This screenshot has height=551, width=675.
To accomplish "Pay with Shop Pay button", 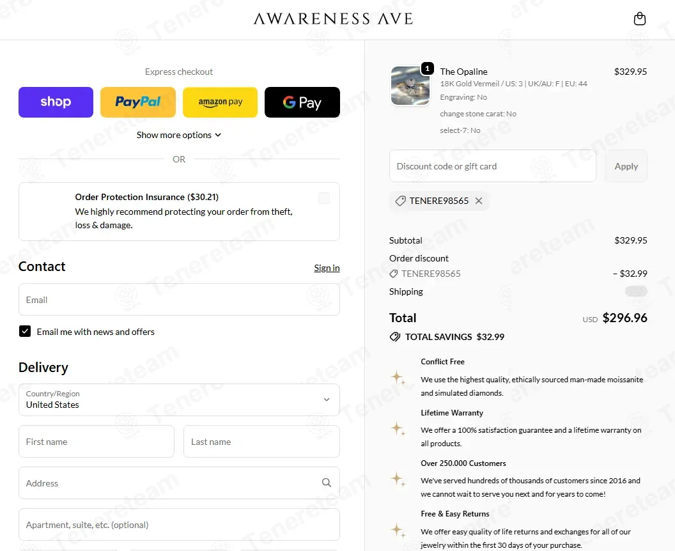I will [56, 102].
